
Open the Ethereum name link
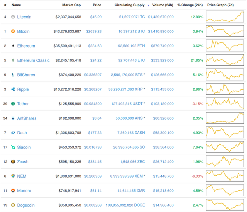(26, 46)
